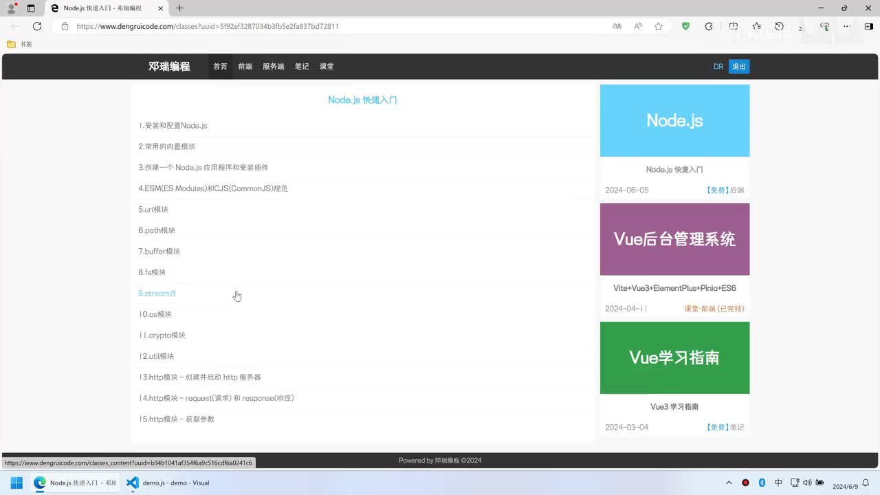Open browser History icon
The width and height of the screenshot is (880, 495).
779,26
